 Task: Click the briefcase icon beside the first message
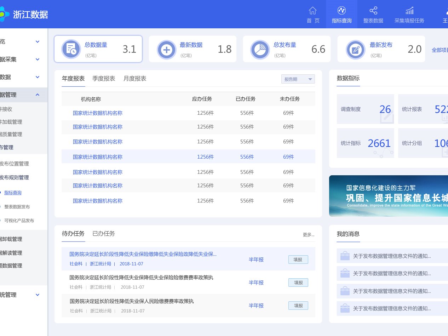(x=345, y=255)
